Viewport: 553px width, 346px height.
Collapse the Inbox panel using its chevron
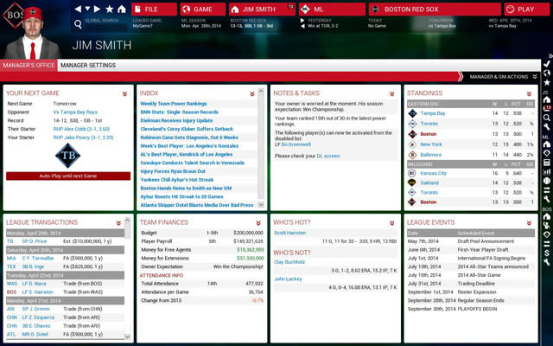(252, 93)
